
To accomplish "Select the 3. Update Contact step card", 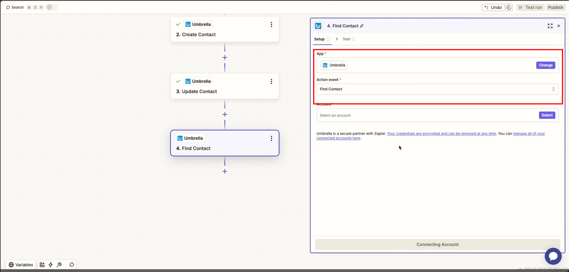I will [225, 86].
